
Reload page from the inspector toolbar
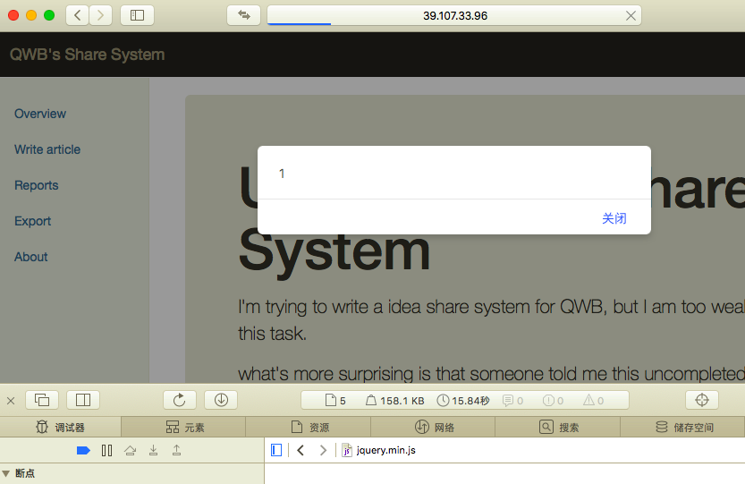pos(179,400)
